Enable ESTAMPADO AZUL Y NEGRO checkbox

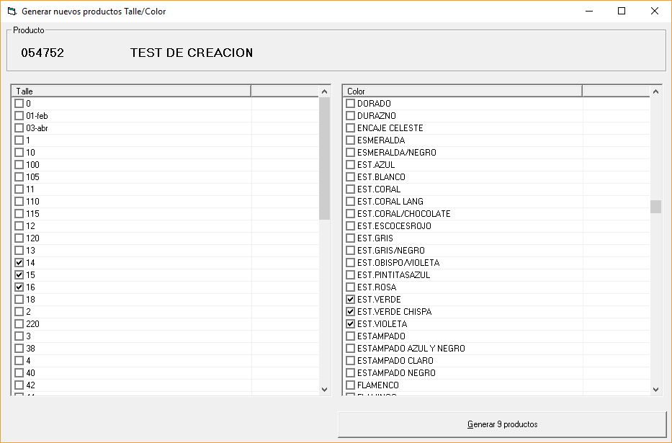coord(351,349)
